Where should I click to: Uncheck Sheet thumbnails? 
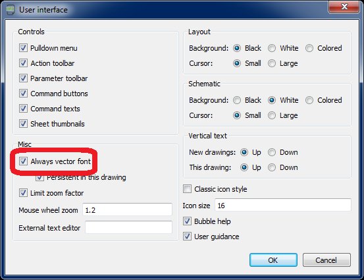coord(23,124)
